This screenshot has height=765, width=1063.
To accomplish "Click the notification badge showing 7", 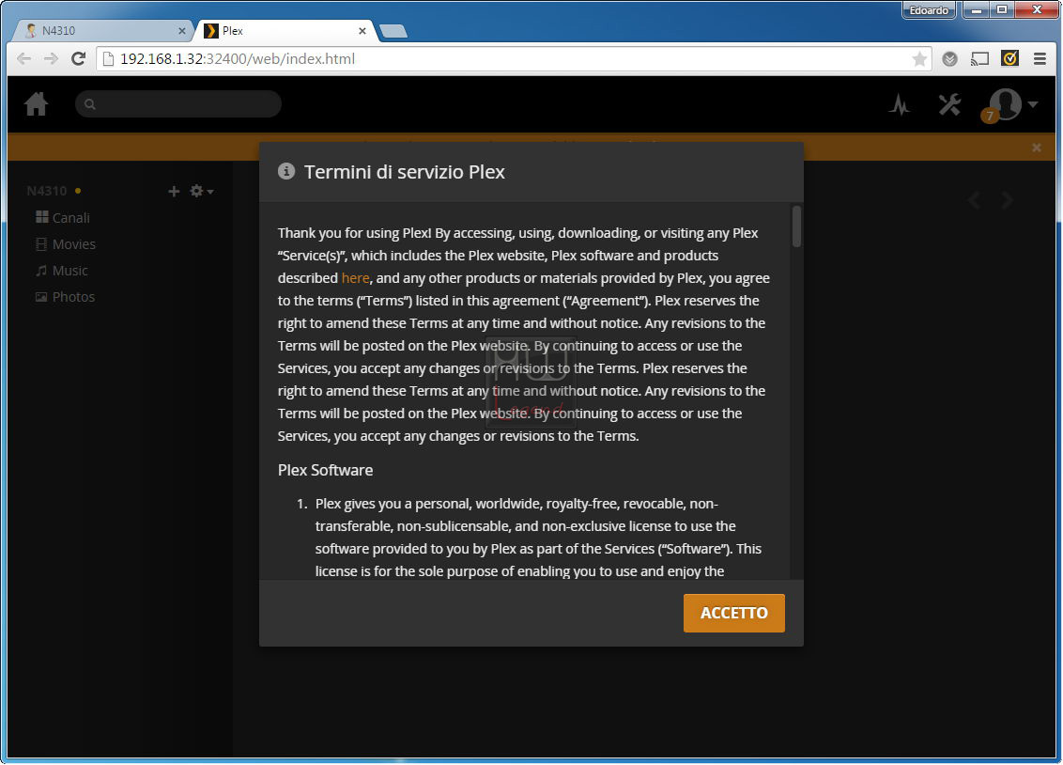I will 990,116.
